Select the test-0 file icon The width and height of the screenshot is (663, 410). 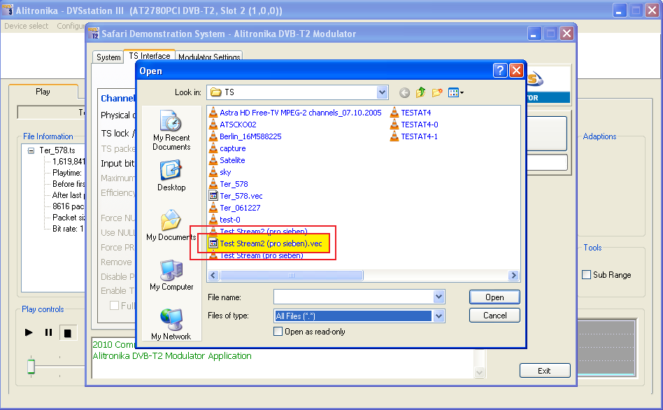(x=213, y=220)
